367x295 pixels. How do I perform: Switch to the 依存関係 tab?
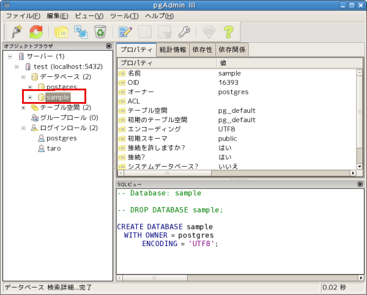coord(232,49)
